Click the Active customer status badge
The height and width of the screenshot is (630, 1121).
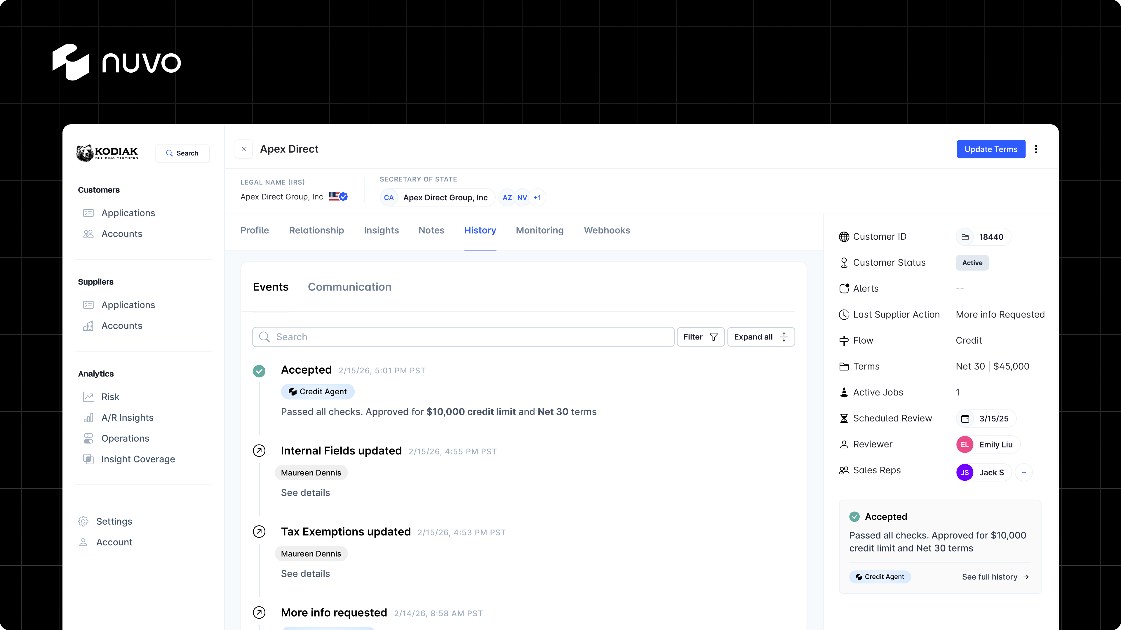[x=972, y=262]
